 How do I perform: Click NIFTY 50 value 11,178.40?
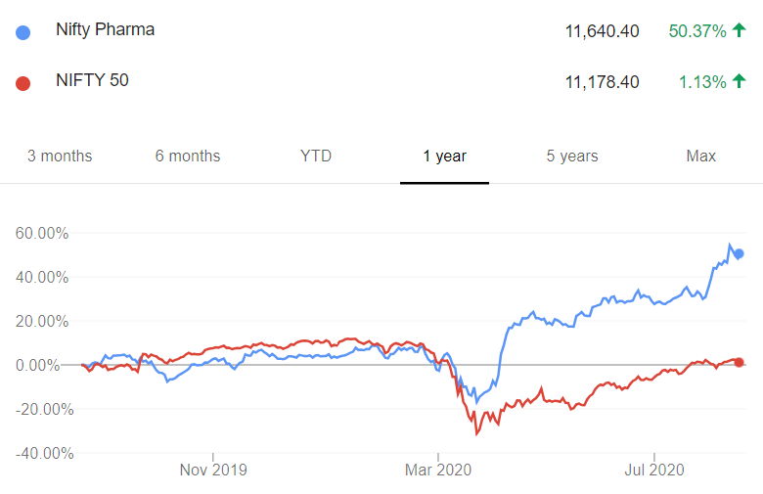[x=602, y=82]
